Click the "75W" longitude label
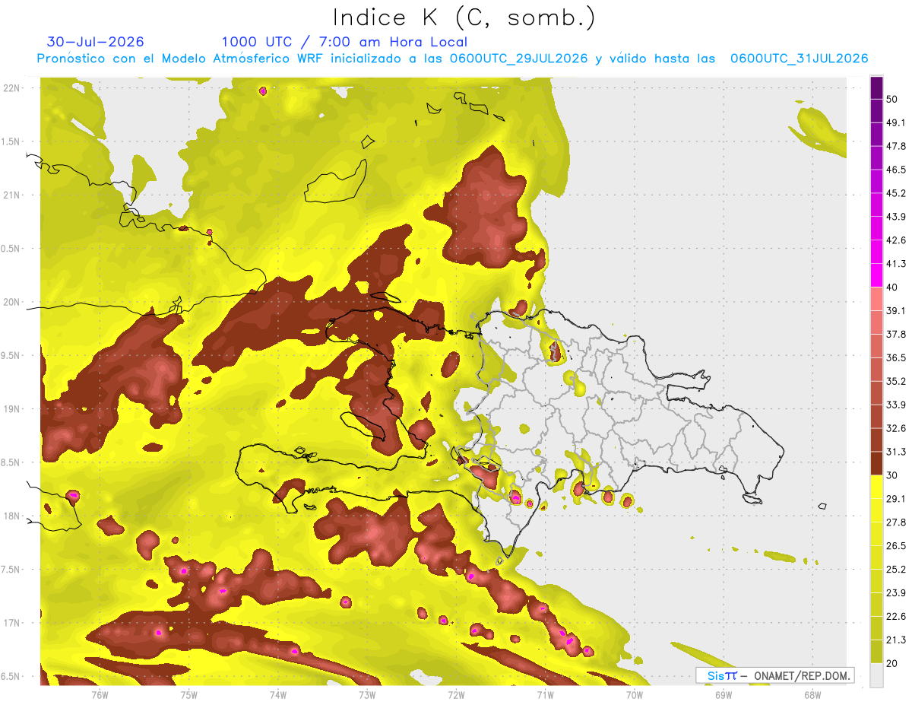The image size is (912, 705). tap(188, 694)
